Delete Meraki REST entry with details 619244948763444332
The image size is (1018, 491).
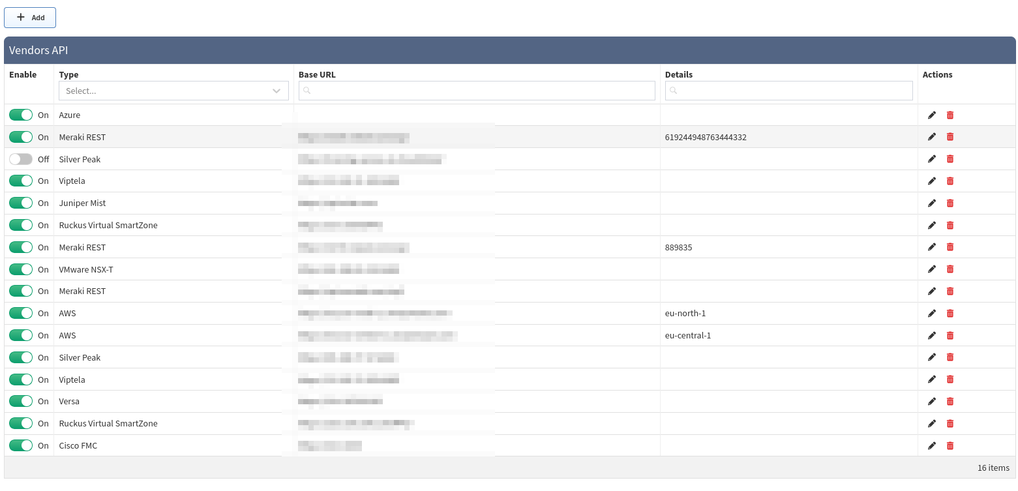[950, 137]
